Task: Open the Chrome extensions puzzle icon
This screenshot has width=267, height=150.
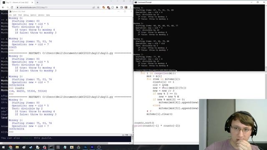Action: click(117, 7)
